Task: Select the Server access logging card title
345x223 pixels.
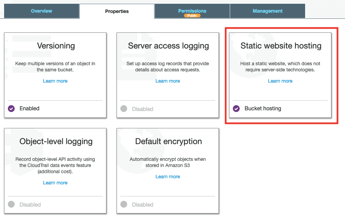Action: (168, 46)
